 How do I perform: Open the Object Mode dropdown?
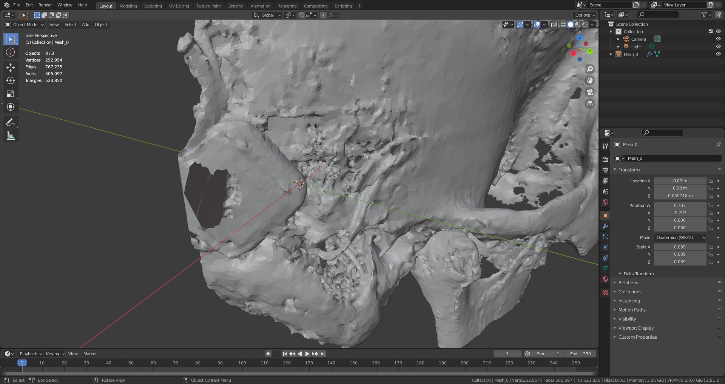point(25,25)
